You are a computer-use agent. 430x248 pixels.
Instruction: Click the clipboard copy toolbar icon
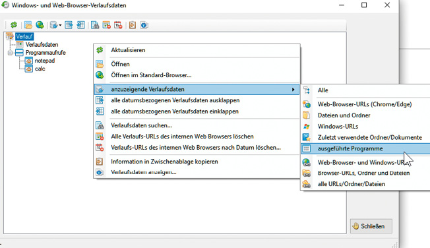[133, 25]
